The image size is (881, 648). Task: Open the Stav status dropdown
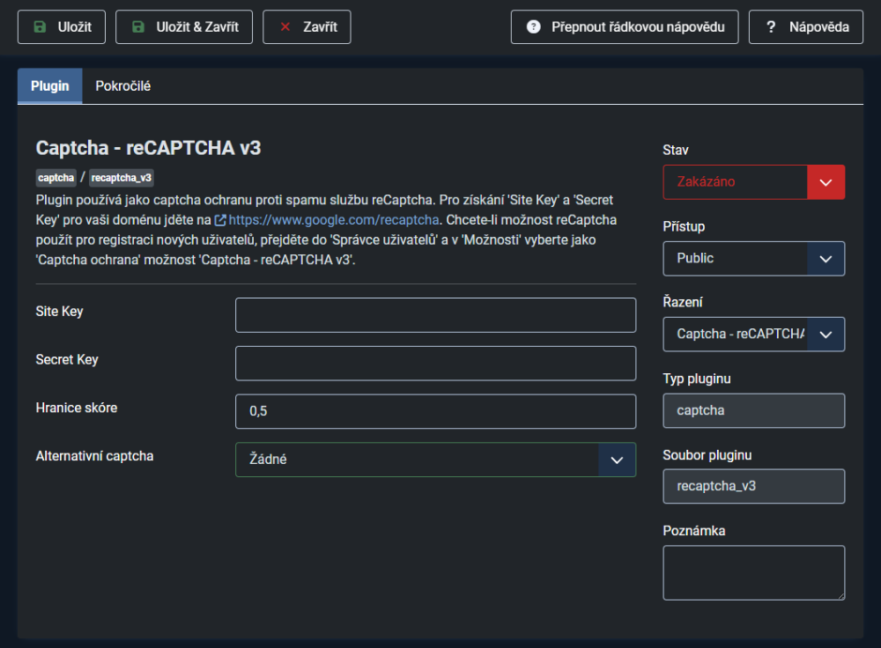pyautogui.click(x=753, y=182)
